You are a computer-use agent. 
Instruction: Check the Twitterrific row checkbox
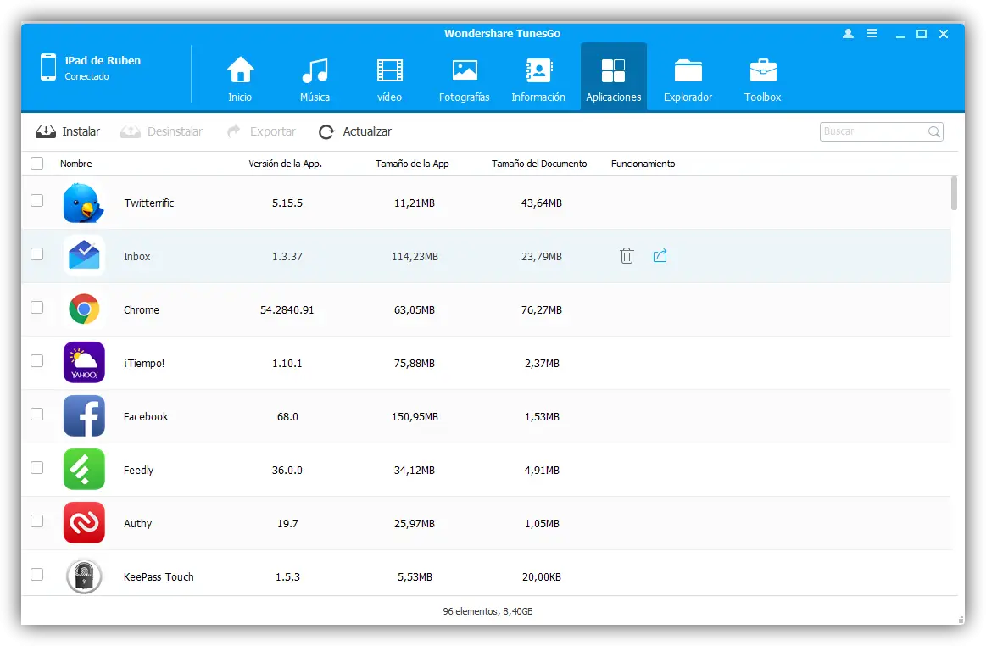tap(37, 201)
